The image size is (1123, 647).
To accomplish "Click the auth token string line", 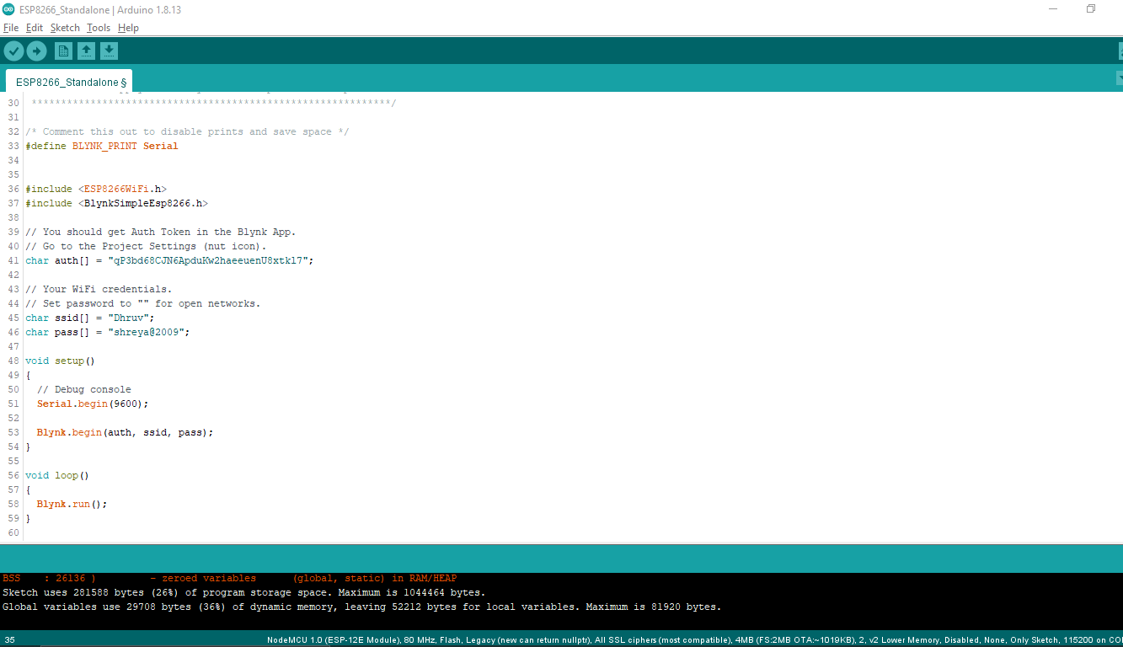I will (x=169, y=260).
